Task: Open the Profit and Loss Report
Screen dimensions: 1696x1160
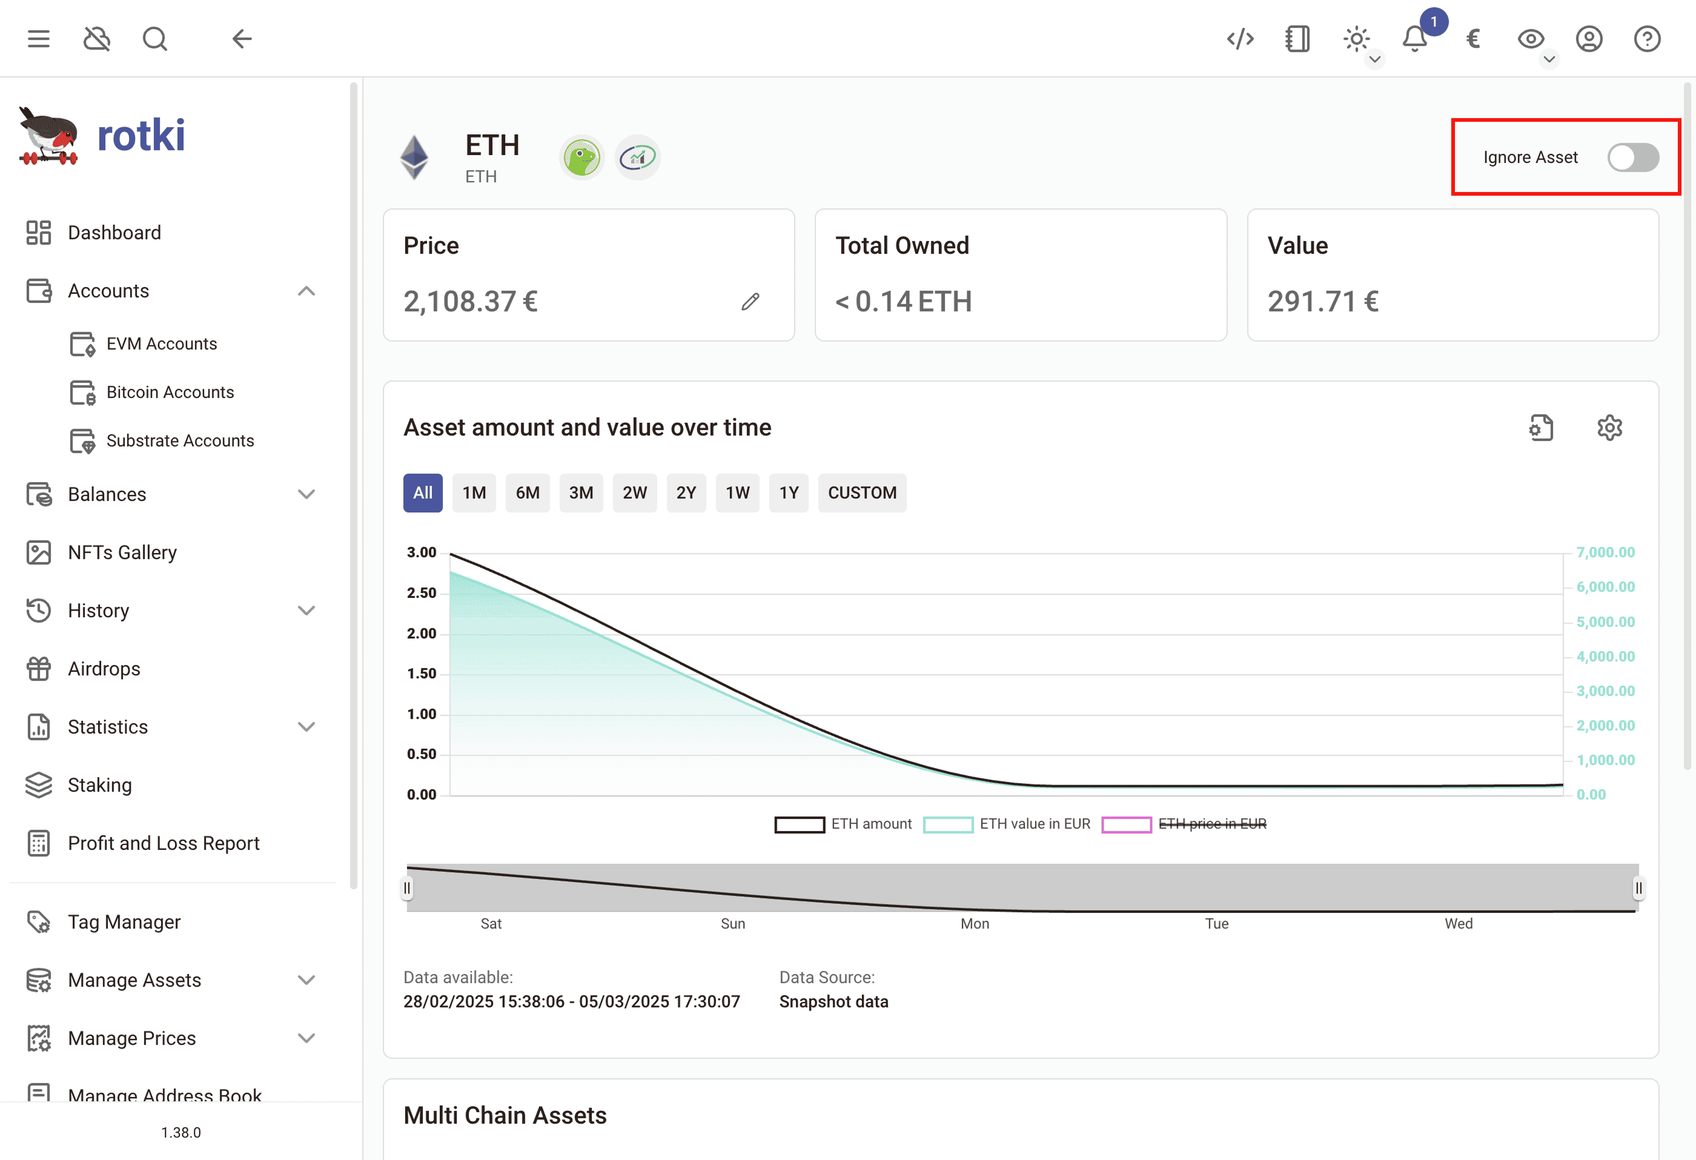Action: [164, 843]
